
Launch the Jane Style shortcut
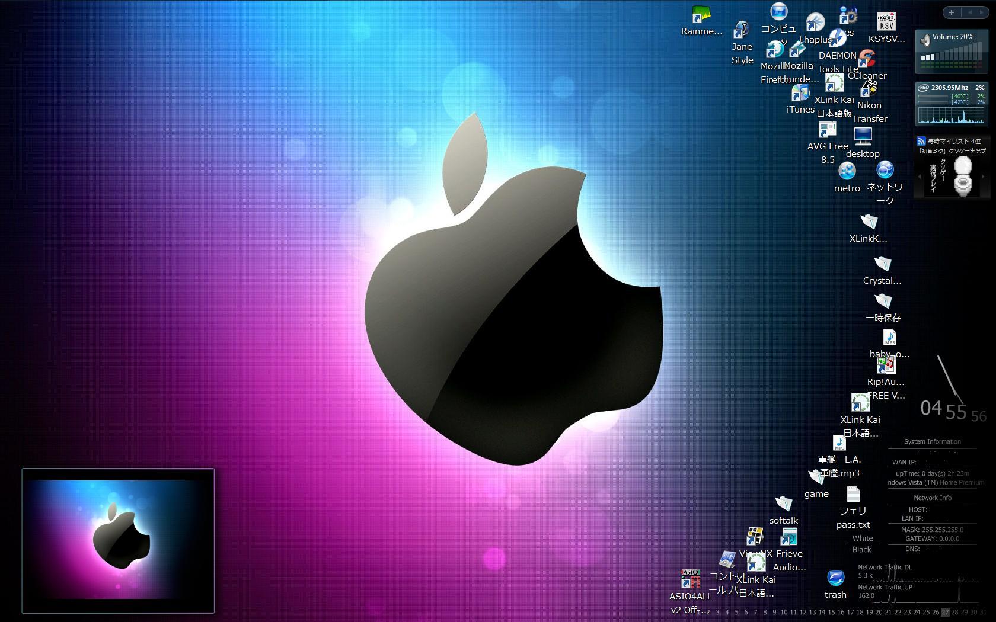pos(741,30)
